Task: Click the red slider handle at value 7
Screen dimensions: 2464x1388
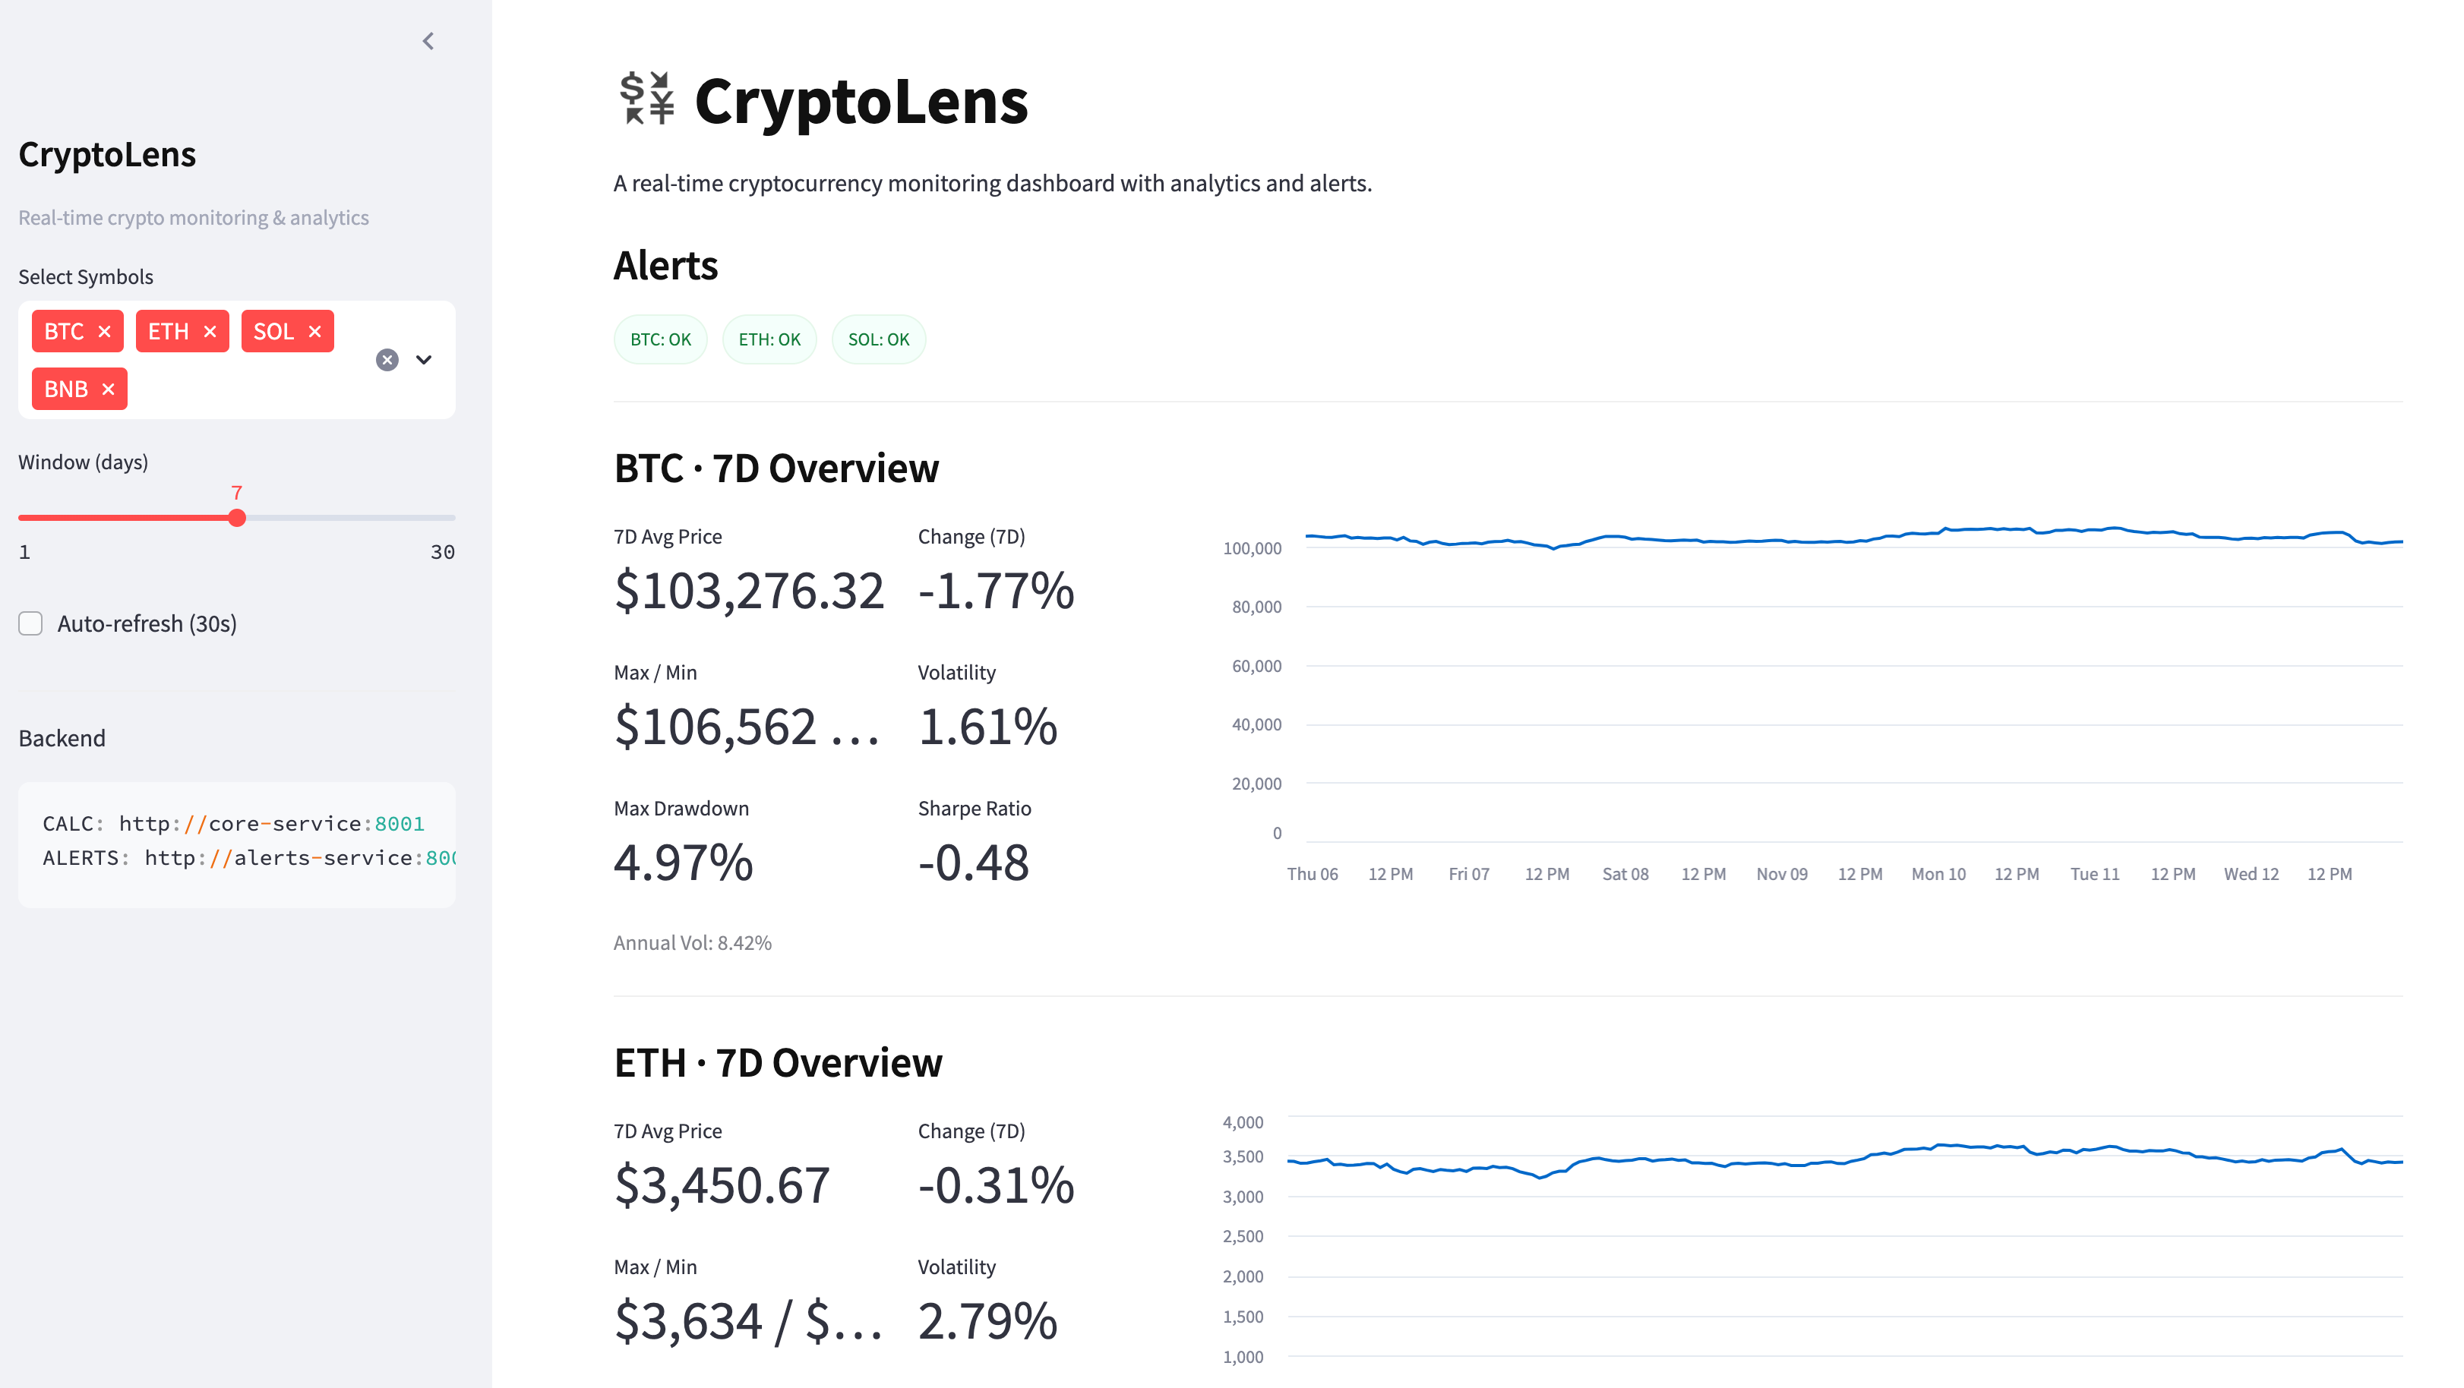Action: (x=237, y=517)
